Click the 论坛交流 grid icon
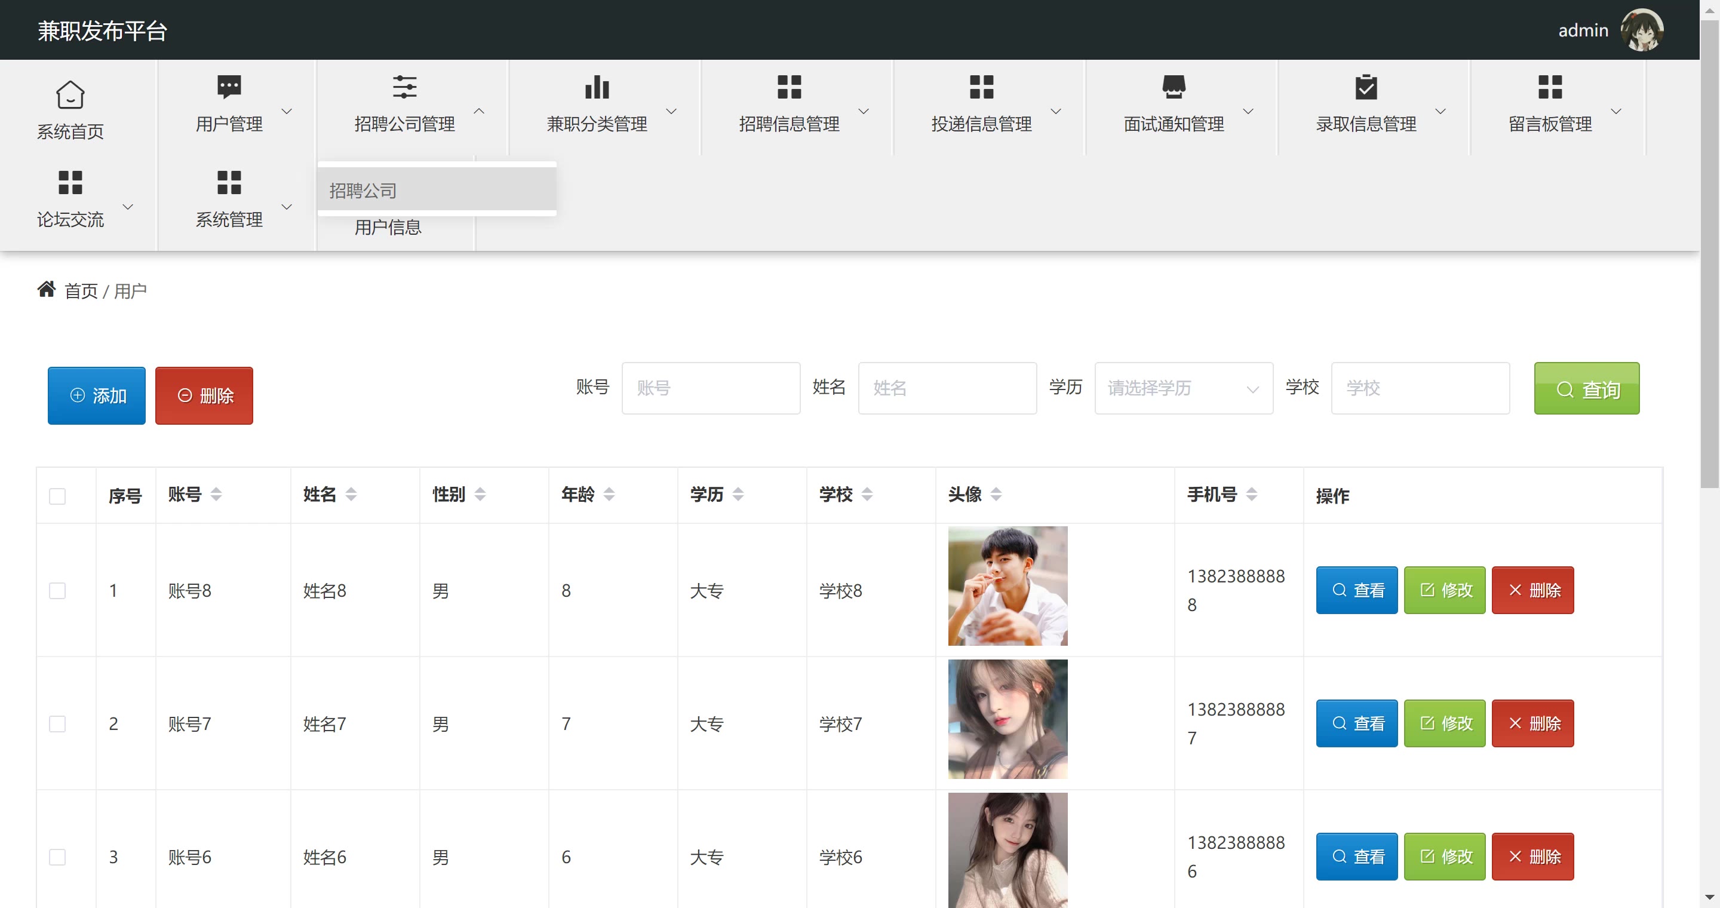This screenshot has width=1720, height=908. 70,182
